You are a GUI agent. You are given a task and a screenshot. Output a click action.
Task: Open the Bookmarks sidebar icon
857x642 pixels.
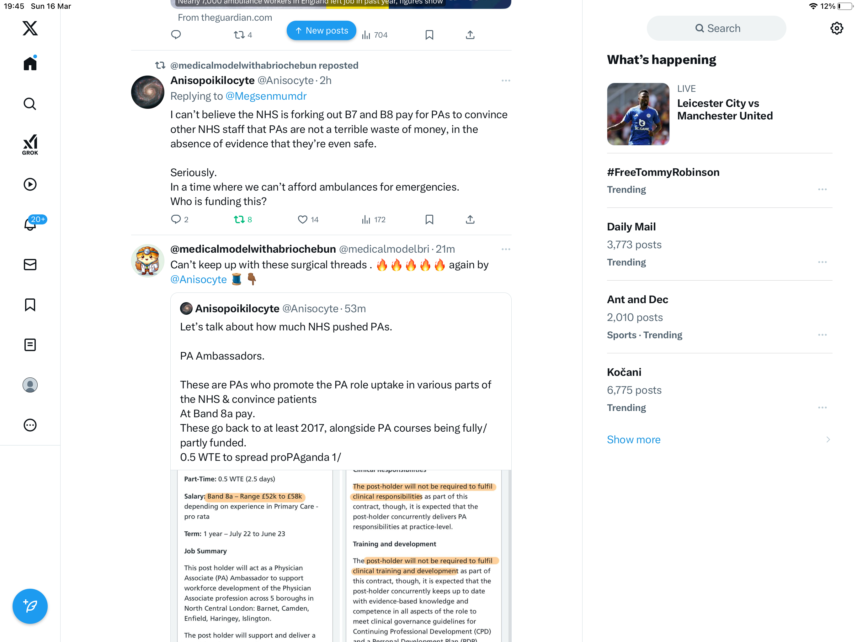[x=30, y=305]
